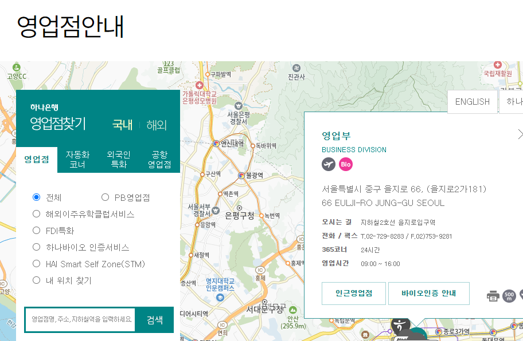Click the 새절역 station marker
The image size is (523, 341).
click(191, 255)
